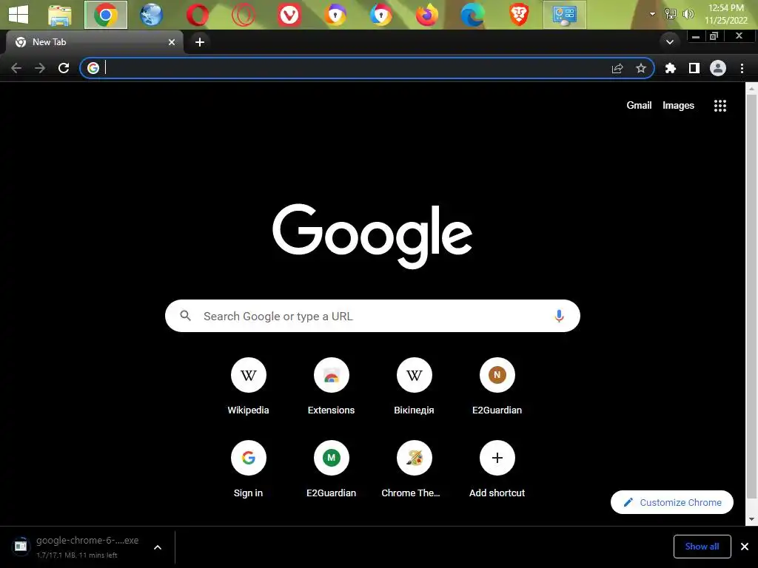Open the Extensions shortcut

click(331, 386)
